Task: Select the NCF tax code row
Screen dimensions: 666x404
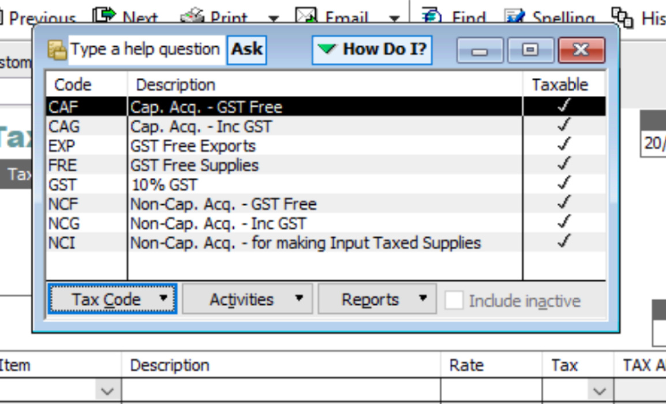Action: pos(325,204)
